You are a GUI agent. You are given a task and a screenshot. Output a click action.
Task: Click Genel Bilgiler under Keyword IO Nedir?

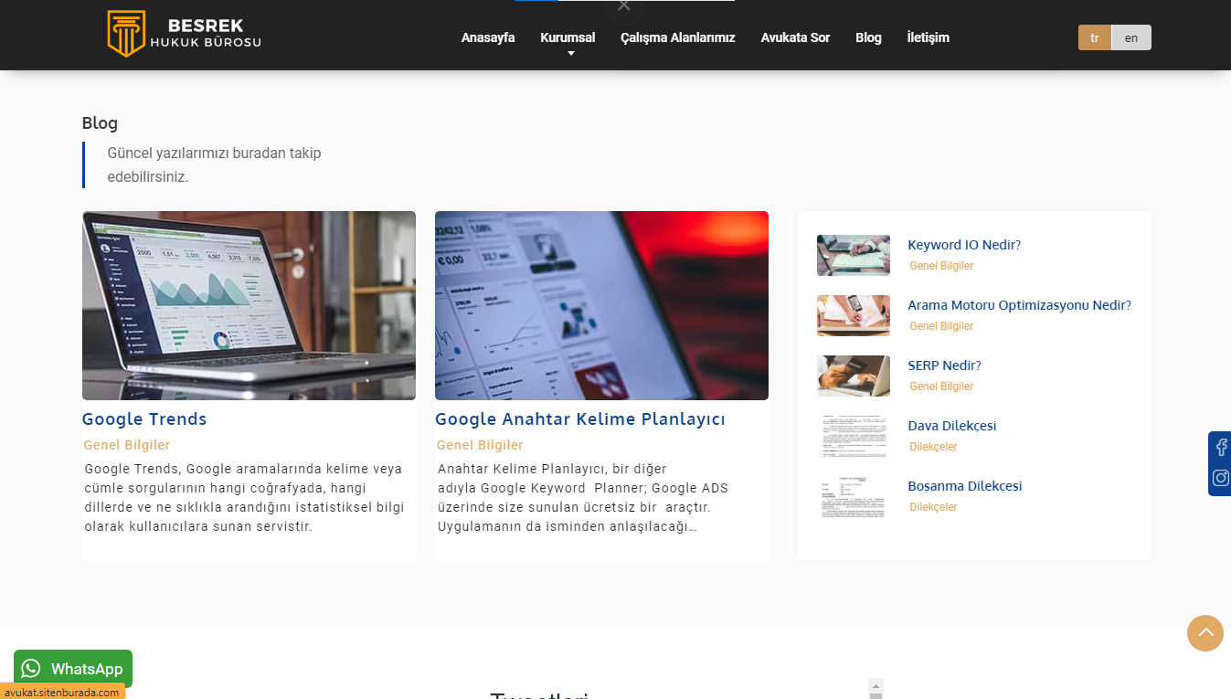tap(941, 266)
